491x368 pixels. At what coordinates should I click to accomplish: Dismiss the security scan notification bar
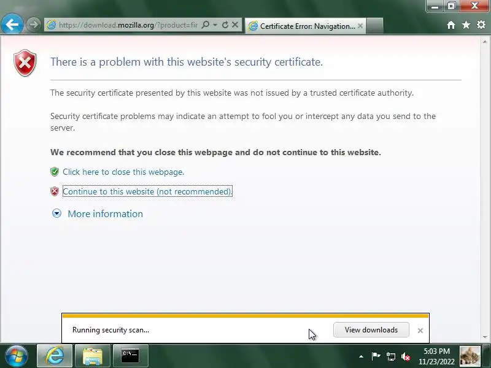pyautogui.click(x=420, y=331)
